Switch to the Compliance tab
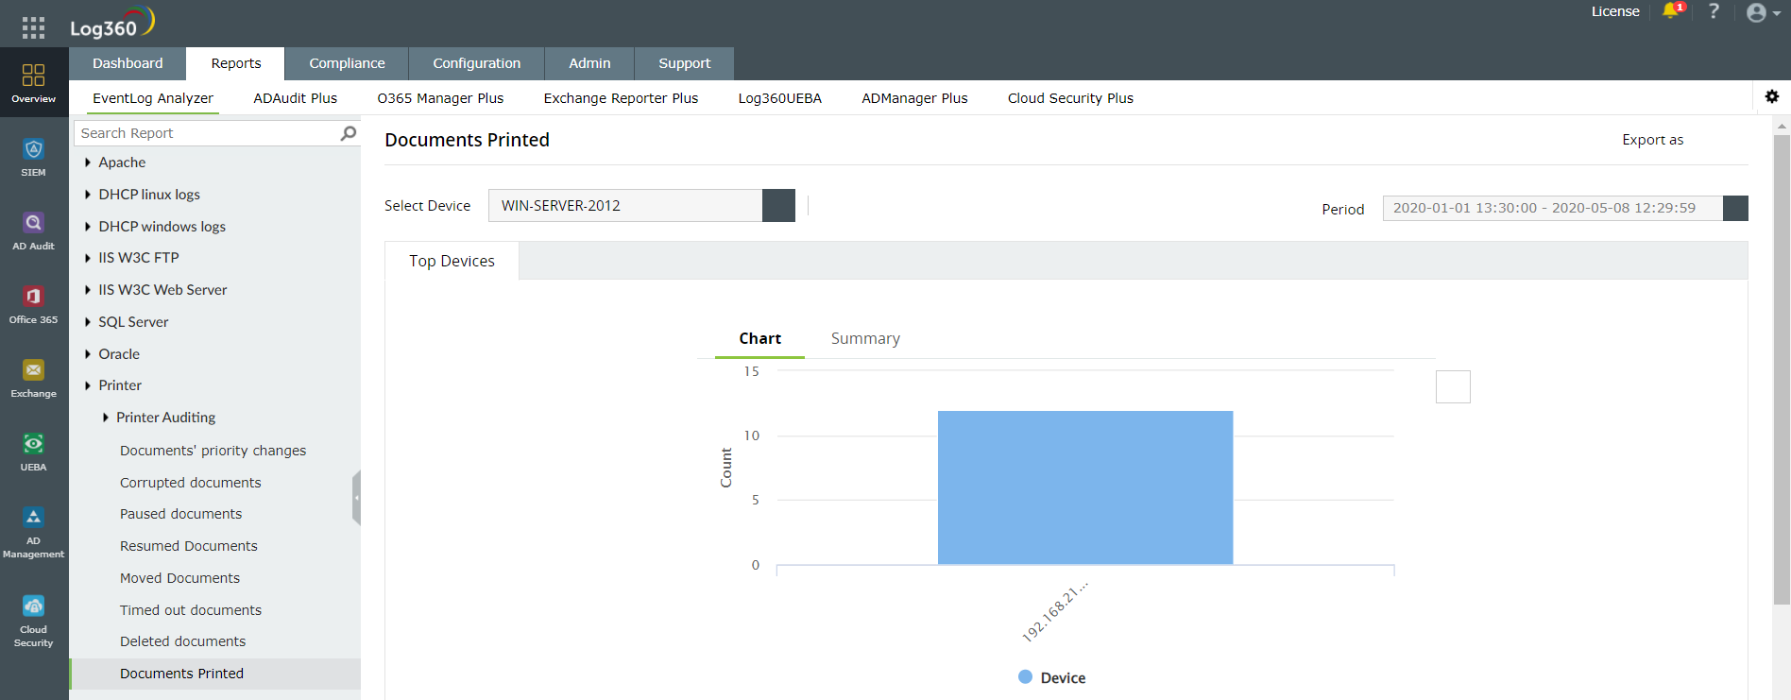 [347, 63]
